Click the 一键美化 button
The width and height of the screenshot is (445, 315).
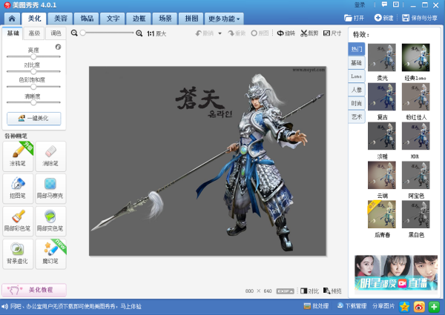point(34,119)
